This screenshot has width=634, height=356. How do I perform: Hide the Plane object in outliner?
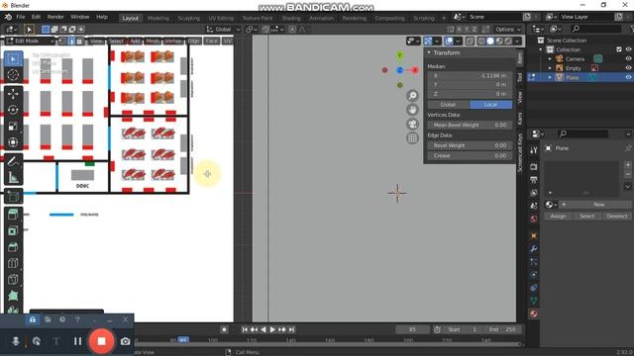pyautogui.click(x=628, y=77)
